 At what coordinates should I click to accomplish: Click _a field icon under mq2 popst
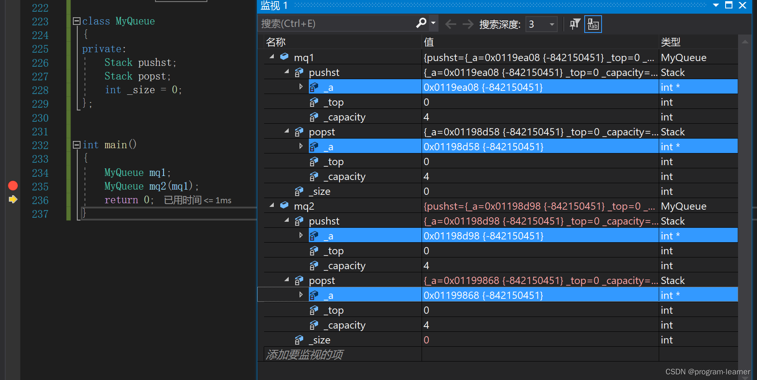tap(314, 295)
